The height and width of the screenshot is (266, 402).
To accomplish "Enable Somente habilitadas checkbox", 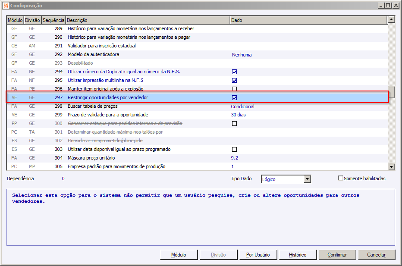I will pyautogui.click(x=340, y=178).
